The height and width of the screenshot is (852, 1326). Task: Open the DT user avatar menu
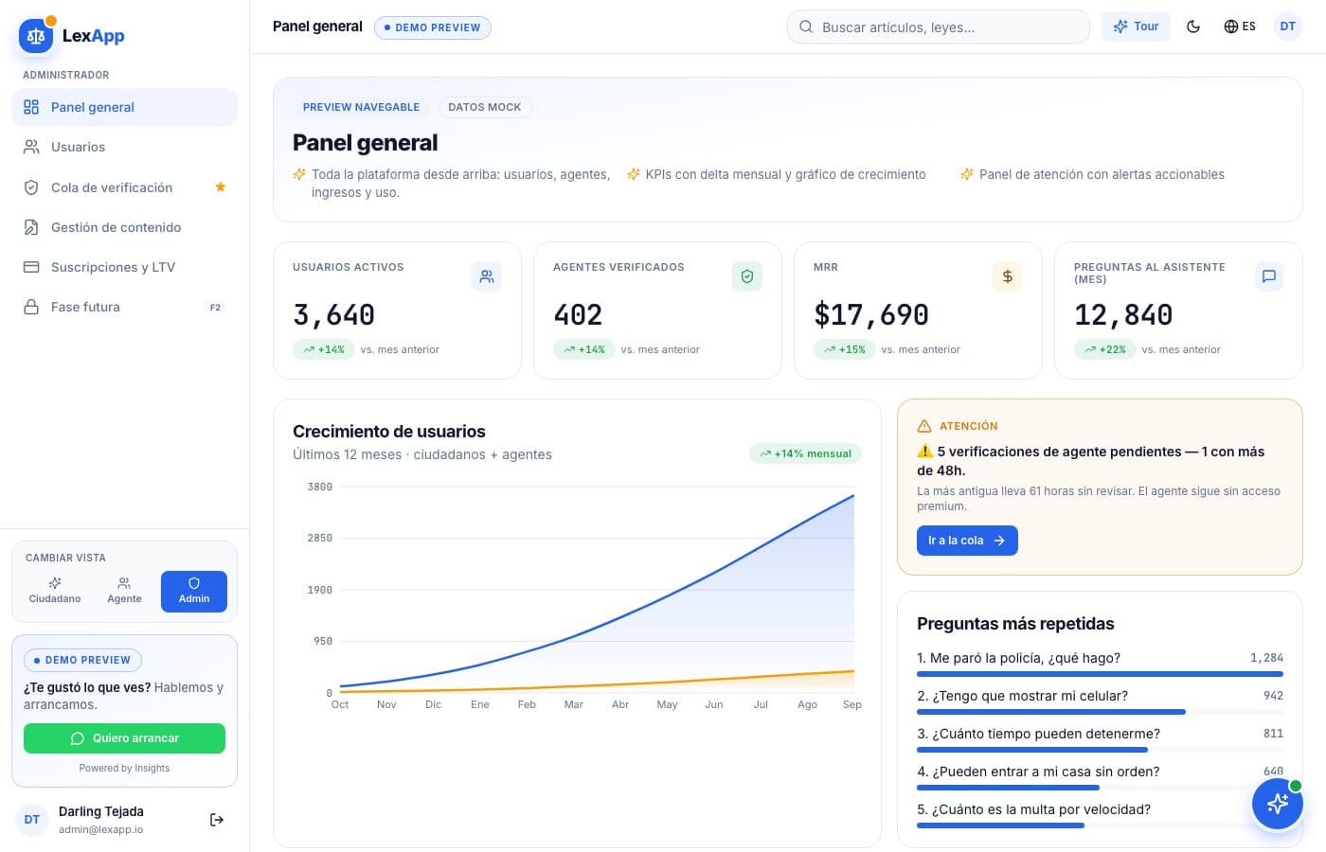coord(1288,27)
